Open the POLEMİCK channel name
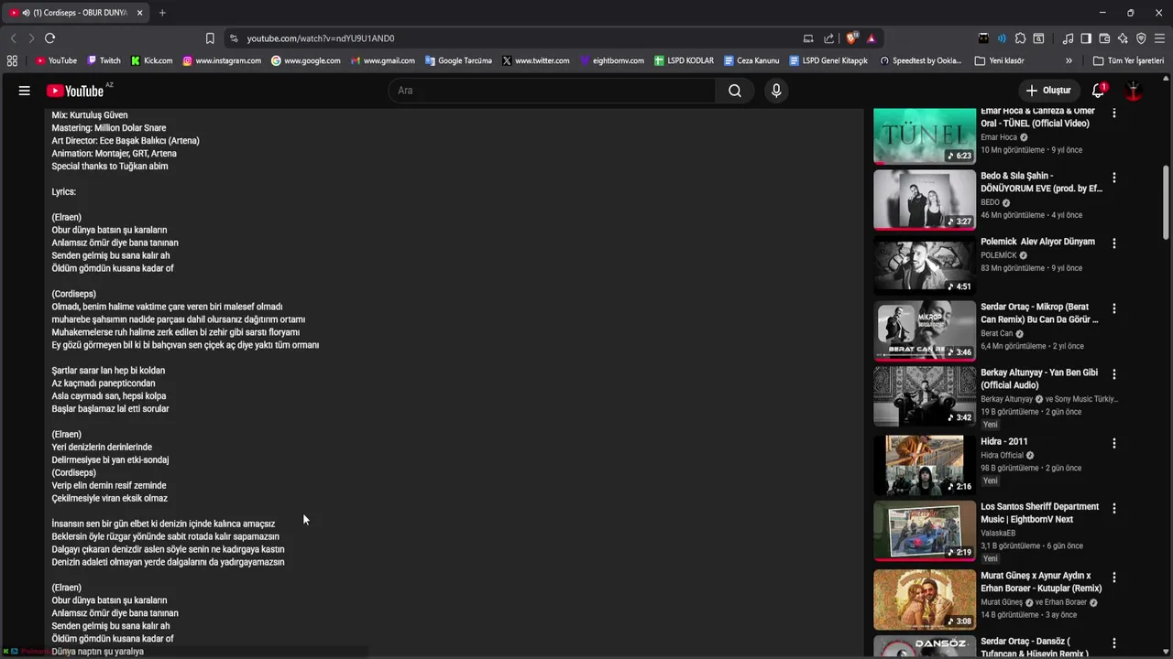Screen dimensions: 1173x659 tap(998, 255)
